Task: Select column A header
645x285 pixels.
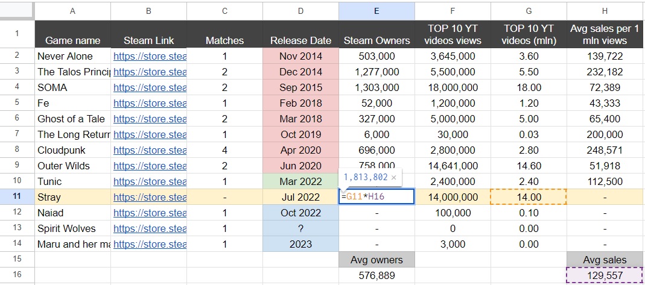Action: (72, 11)
